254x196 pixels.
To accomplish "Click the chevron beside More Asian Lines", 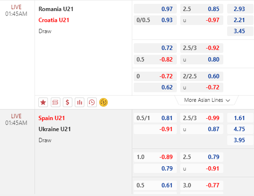I will [x=228, y=100].
